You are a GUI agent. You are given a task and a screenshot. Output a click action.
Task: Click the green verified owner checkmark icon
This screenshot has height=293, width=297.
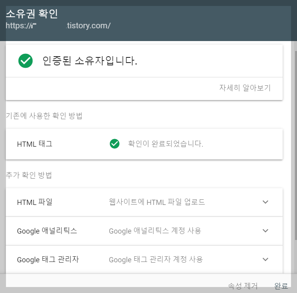click(x=26, y=61)
